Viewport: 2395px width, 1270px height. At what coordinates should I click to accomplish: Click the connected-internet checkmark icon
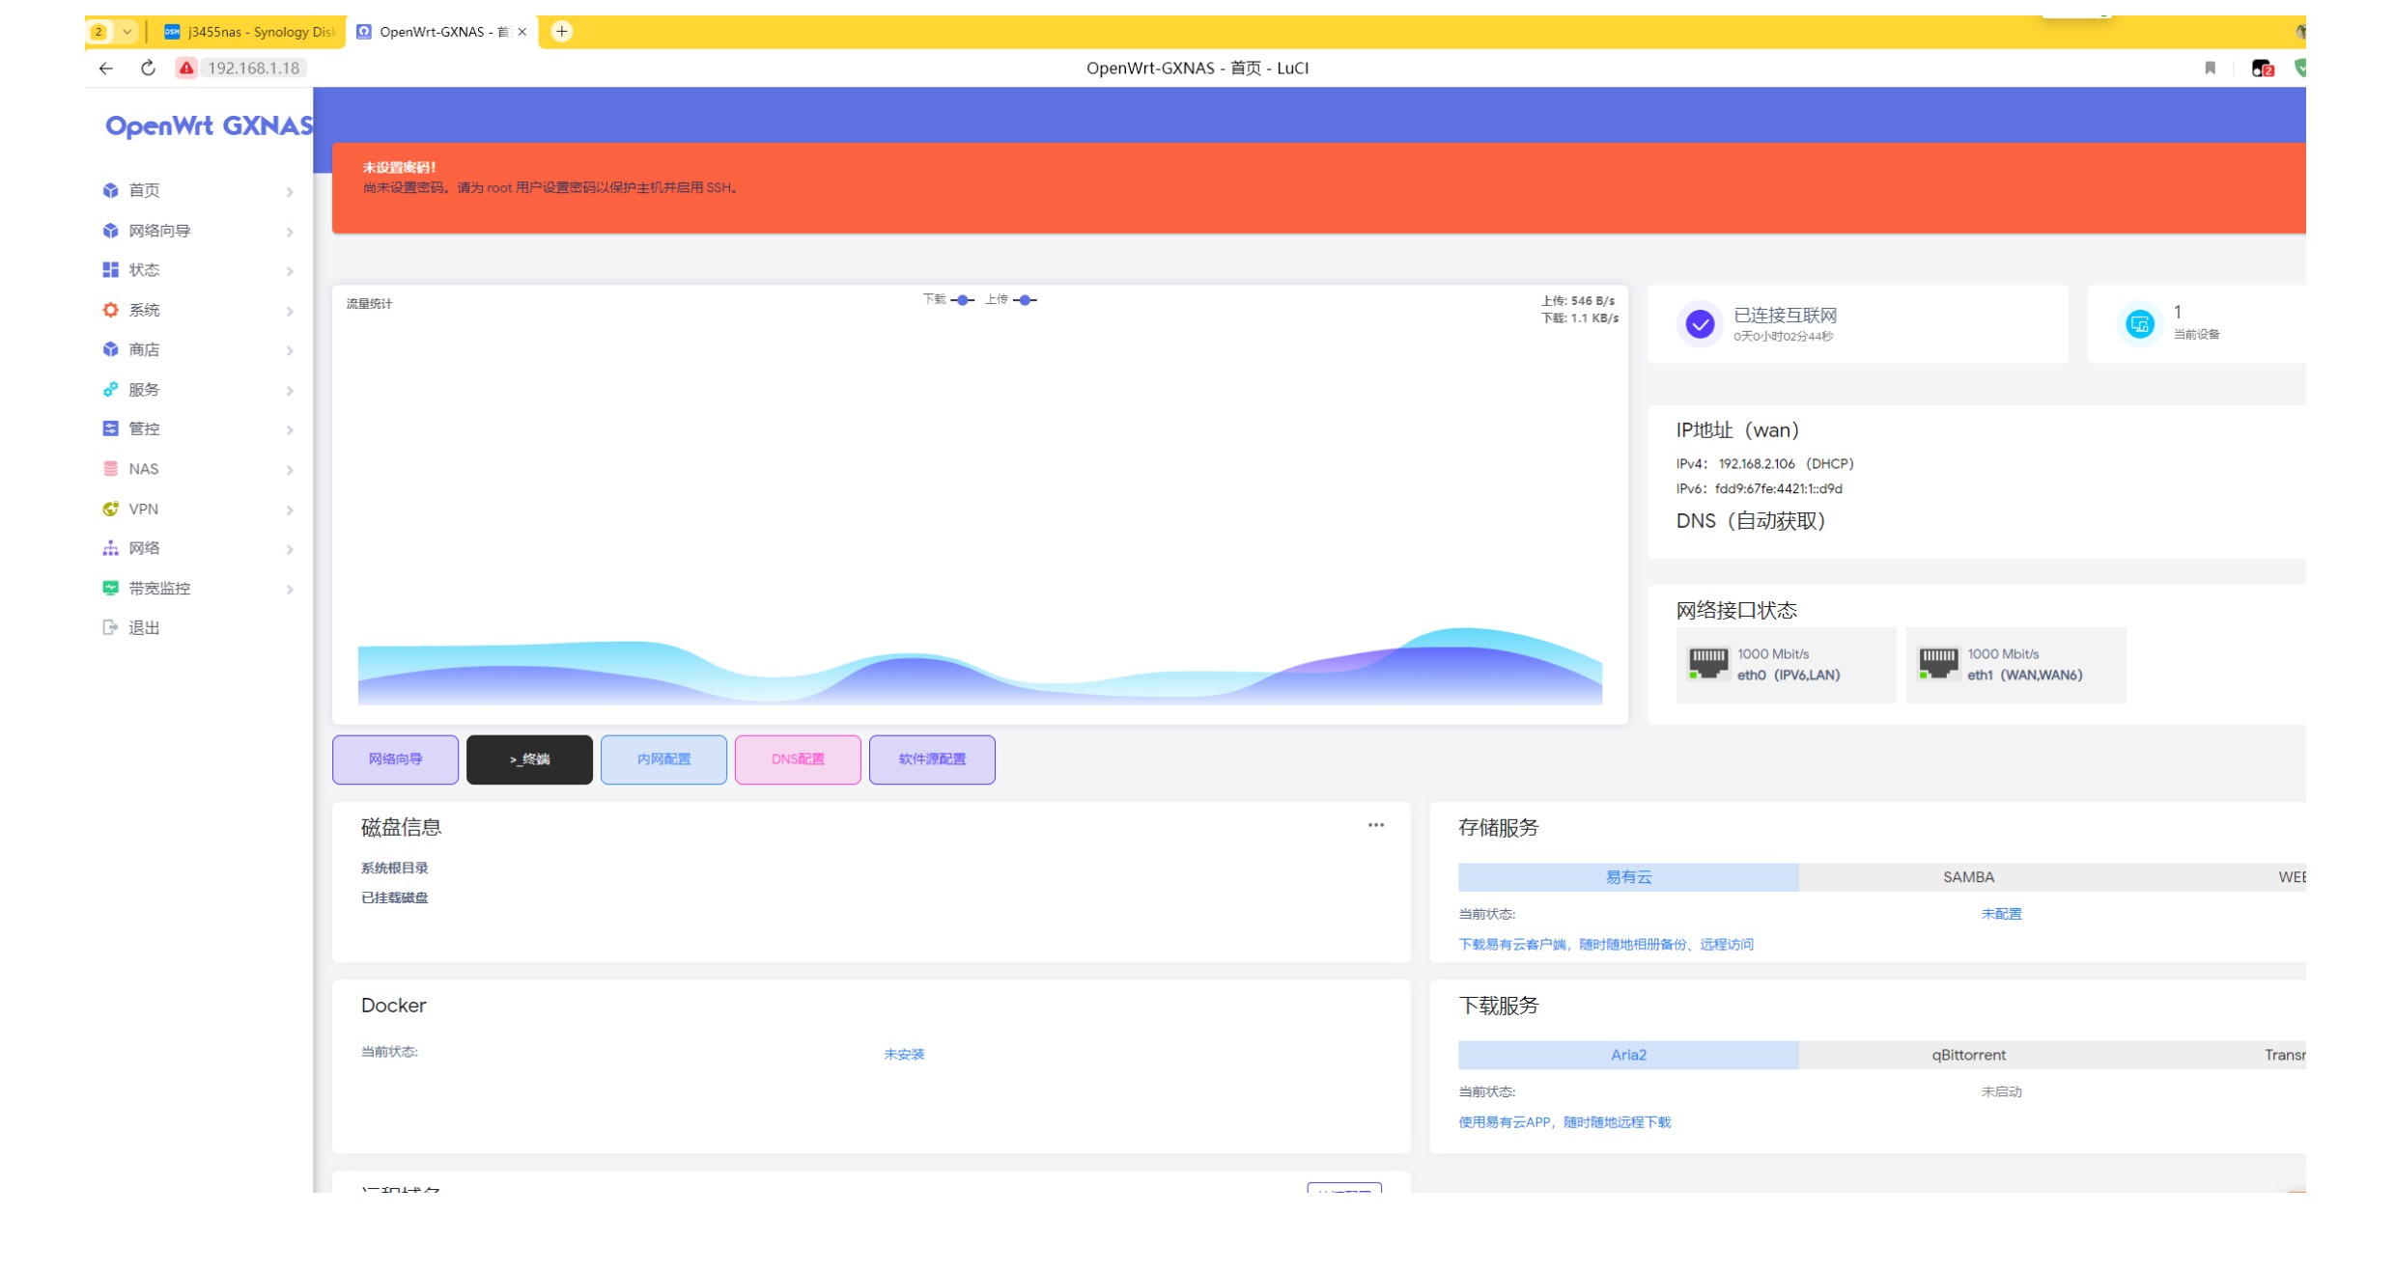coord(1700,324)
